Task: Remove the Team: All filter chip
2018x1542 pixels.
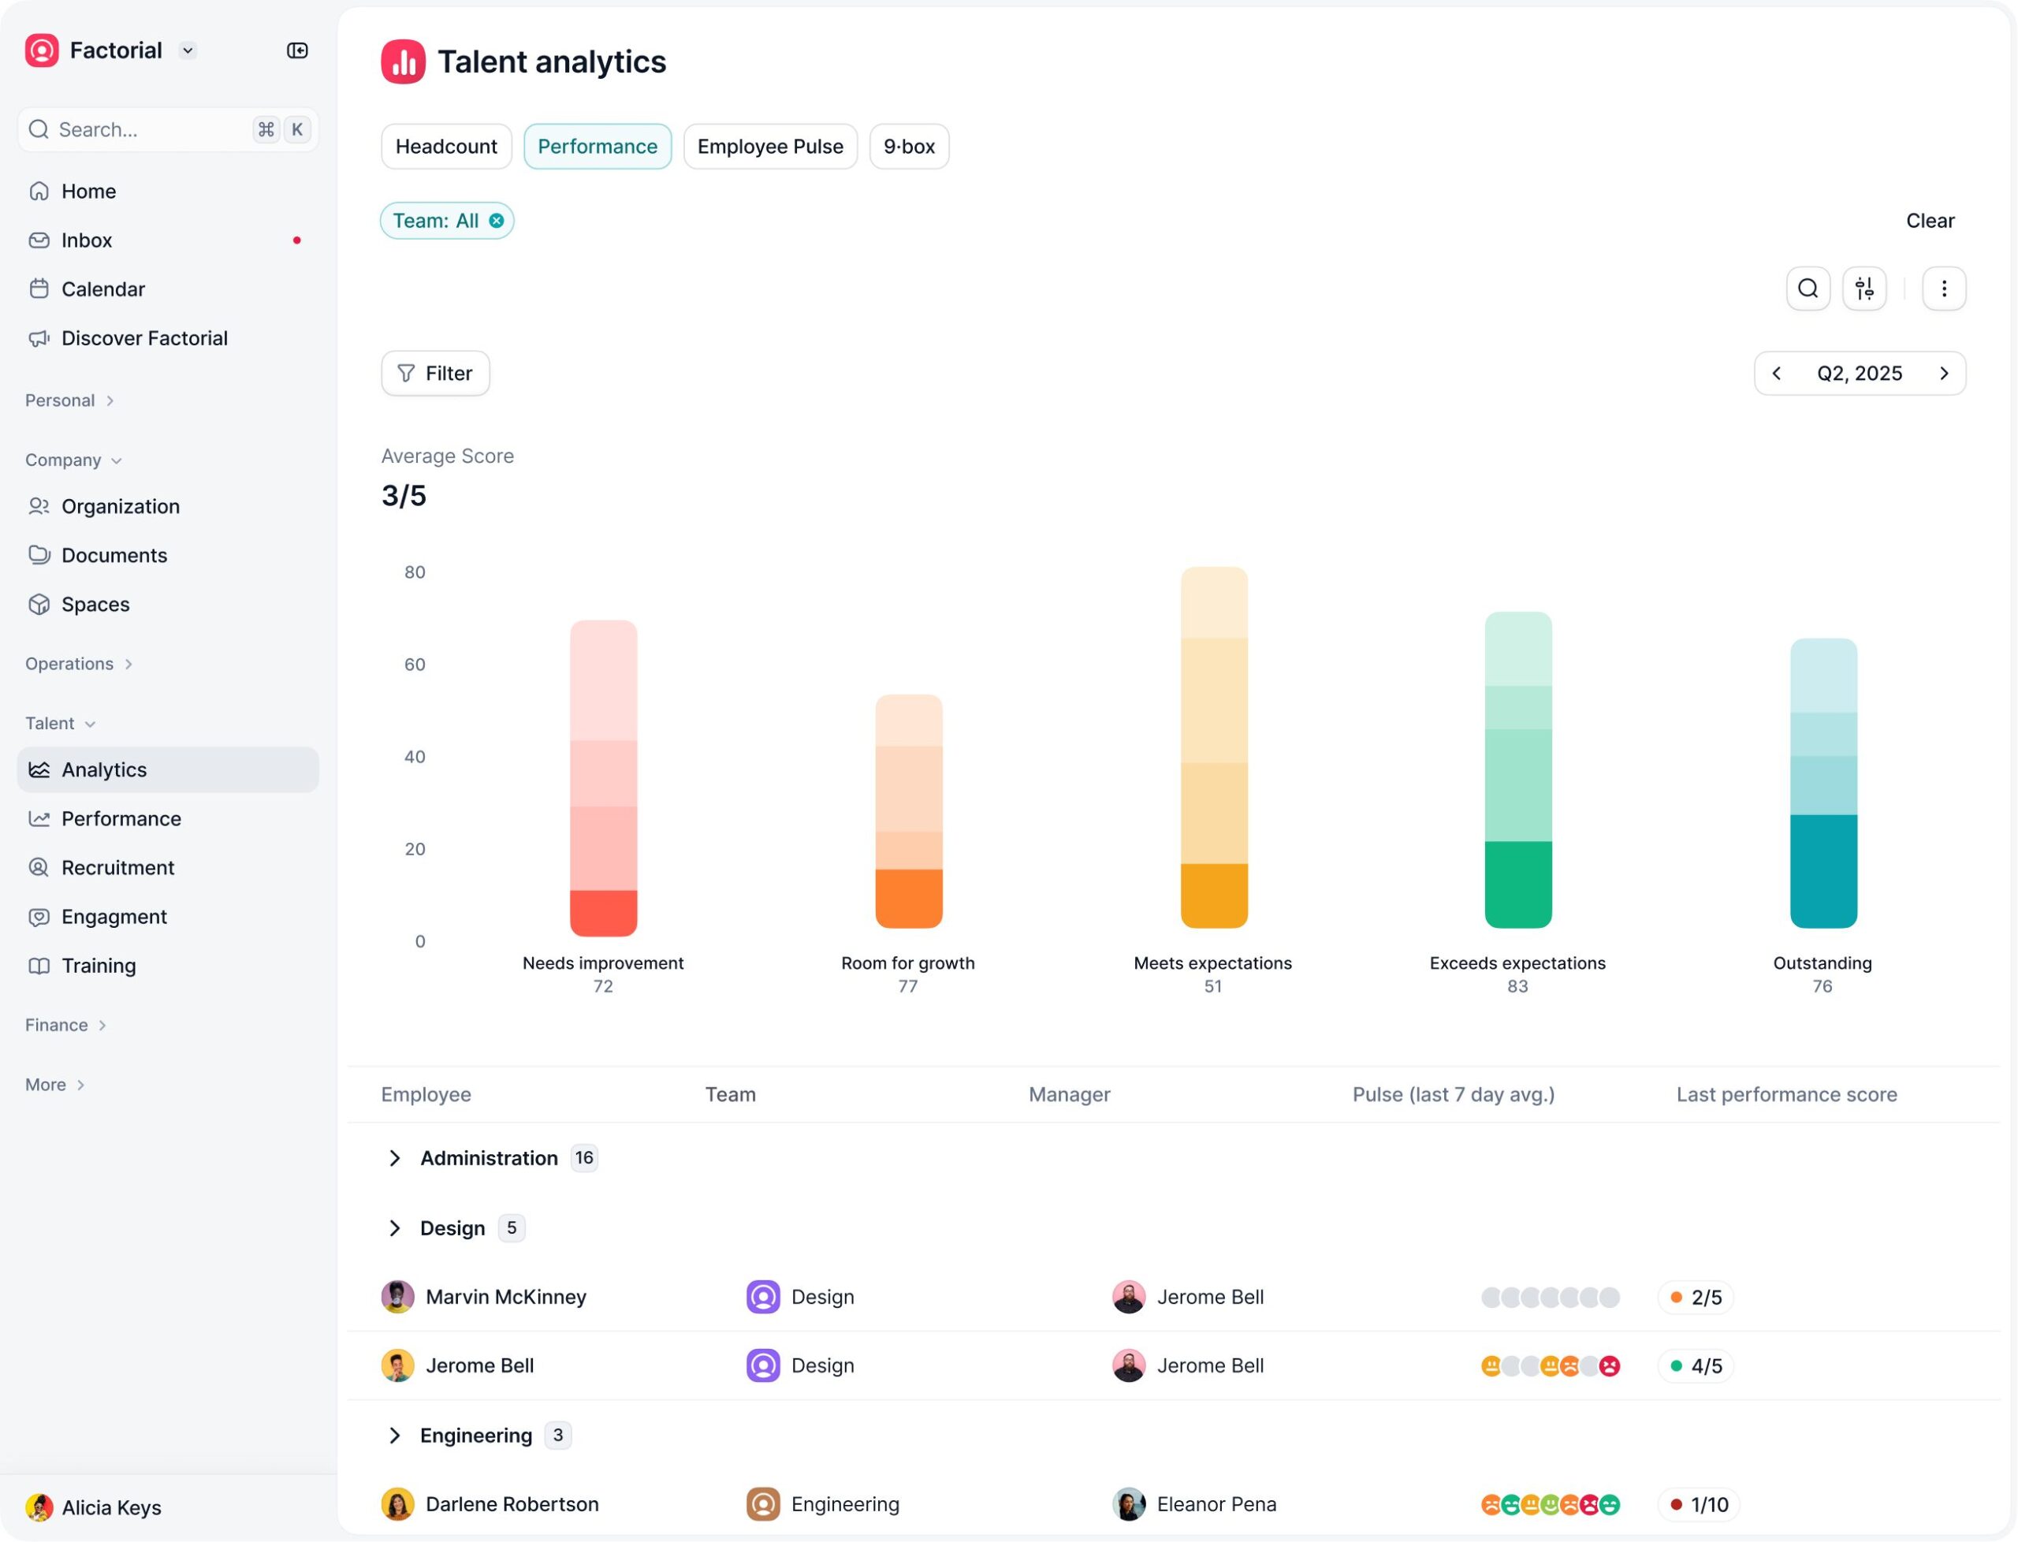Action: point(497,220)
